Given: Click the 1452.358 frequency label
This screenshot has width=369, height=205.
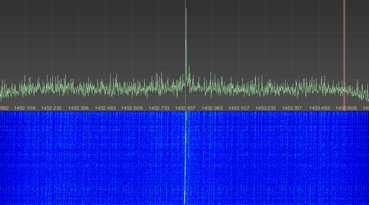Looking at the screenshot, I should click(78, 108).
